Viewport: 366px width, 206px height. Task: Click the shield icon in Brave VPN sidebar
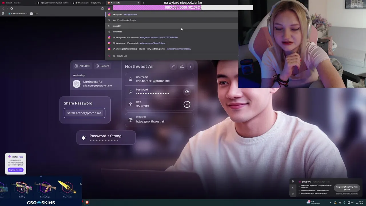tap(293, 181)
